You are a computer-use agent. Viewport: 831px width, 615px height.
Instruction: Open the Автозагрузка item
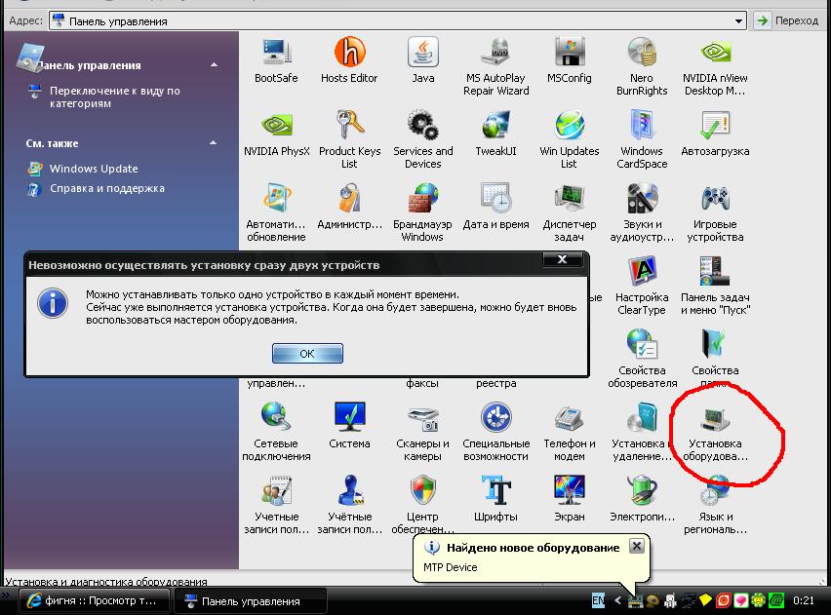(715, 134)
